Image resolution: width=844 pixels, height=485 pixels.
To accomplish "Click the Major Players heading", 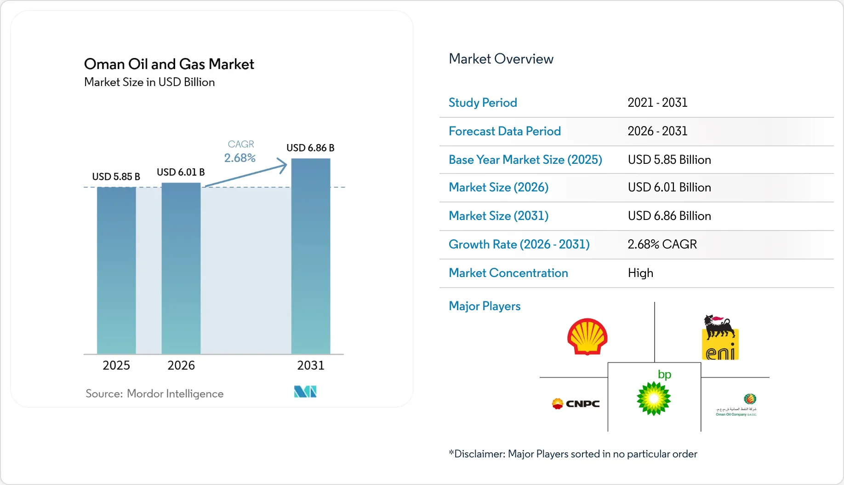I will tap(485, 306).
